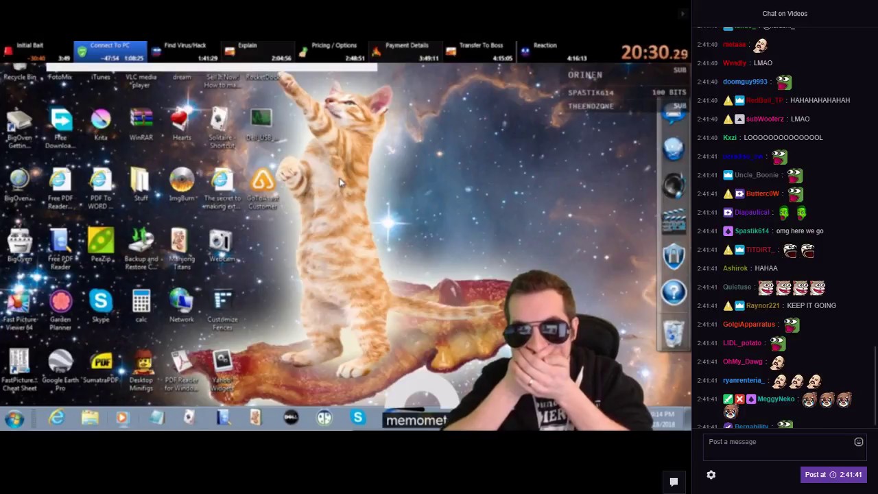
Task: Open the Dell USB desktop icon
Action: (261, 124)
